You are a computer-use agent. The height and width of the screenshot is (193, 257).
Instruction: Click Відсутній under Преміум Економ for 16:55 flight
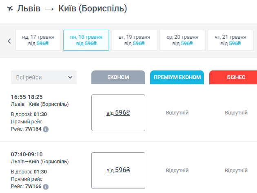pyautogui.click(x=177, y=113)
